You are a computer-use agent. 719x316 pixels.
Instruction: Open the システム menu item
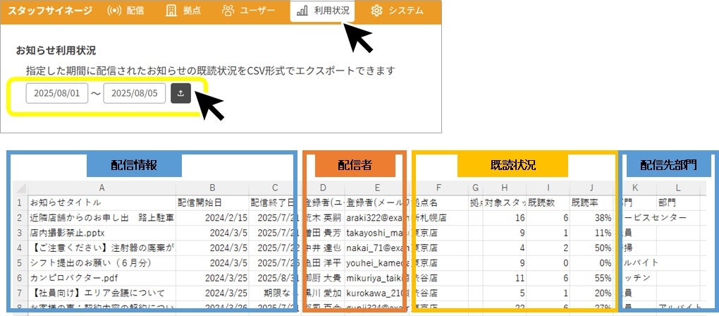pos(397,11)
